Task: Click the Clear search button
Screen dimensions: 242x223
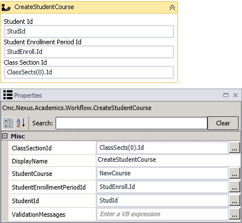Action: (x=223, y=123)
